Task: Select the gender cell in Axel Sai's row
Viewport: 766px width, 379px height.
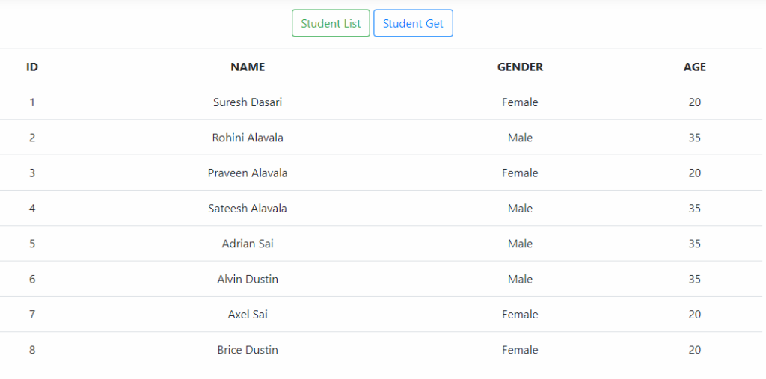Action: tap(520, 315)
